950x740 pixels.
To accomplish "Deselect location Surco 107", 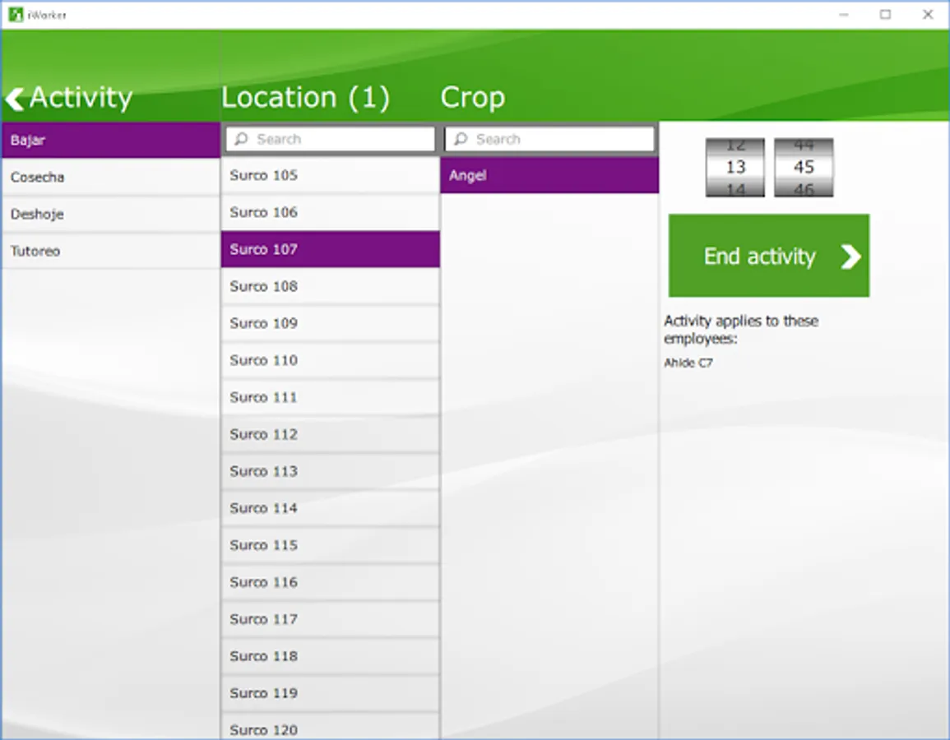I will [330, 249].
